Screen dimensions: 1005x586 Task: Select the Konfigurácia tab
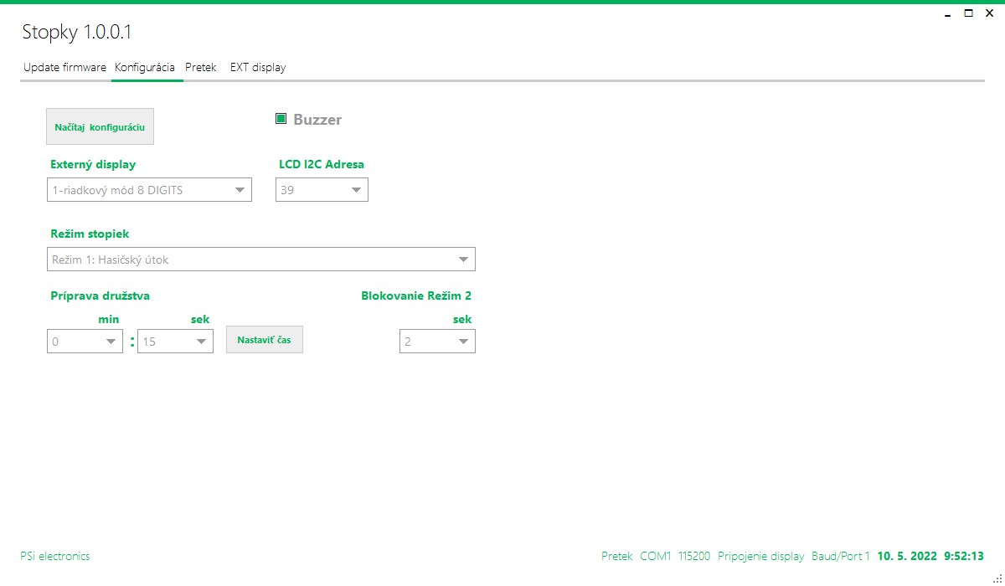[x=145, y=67]
